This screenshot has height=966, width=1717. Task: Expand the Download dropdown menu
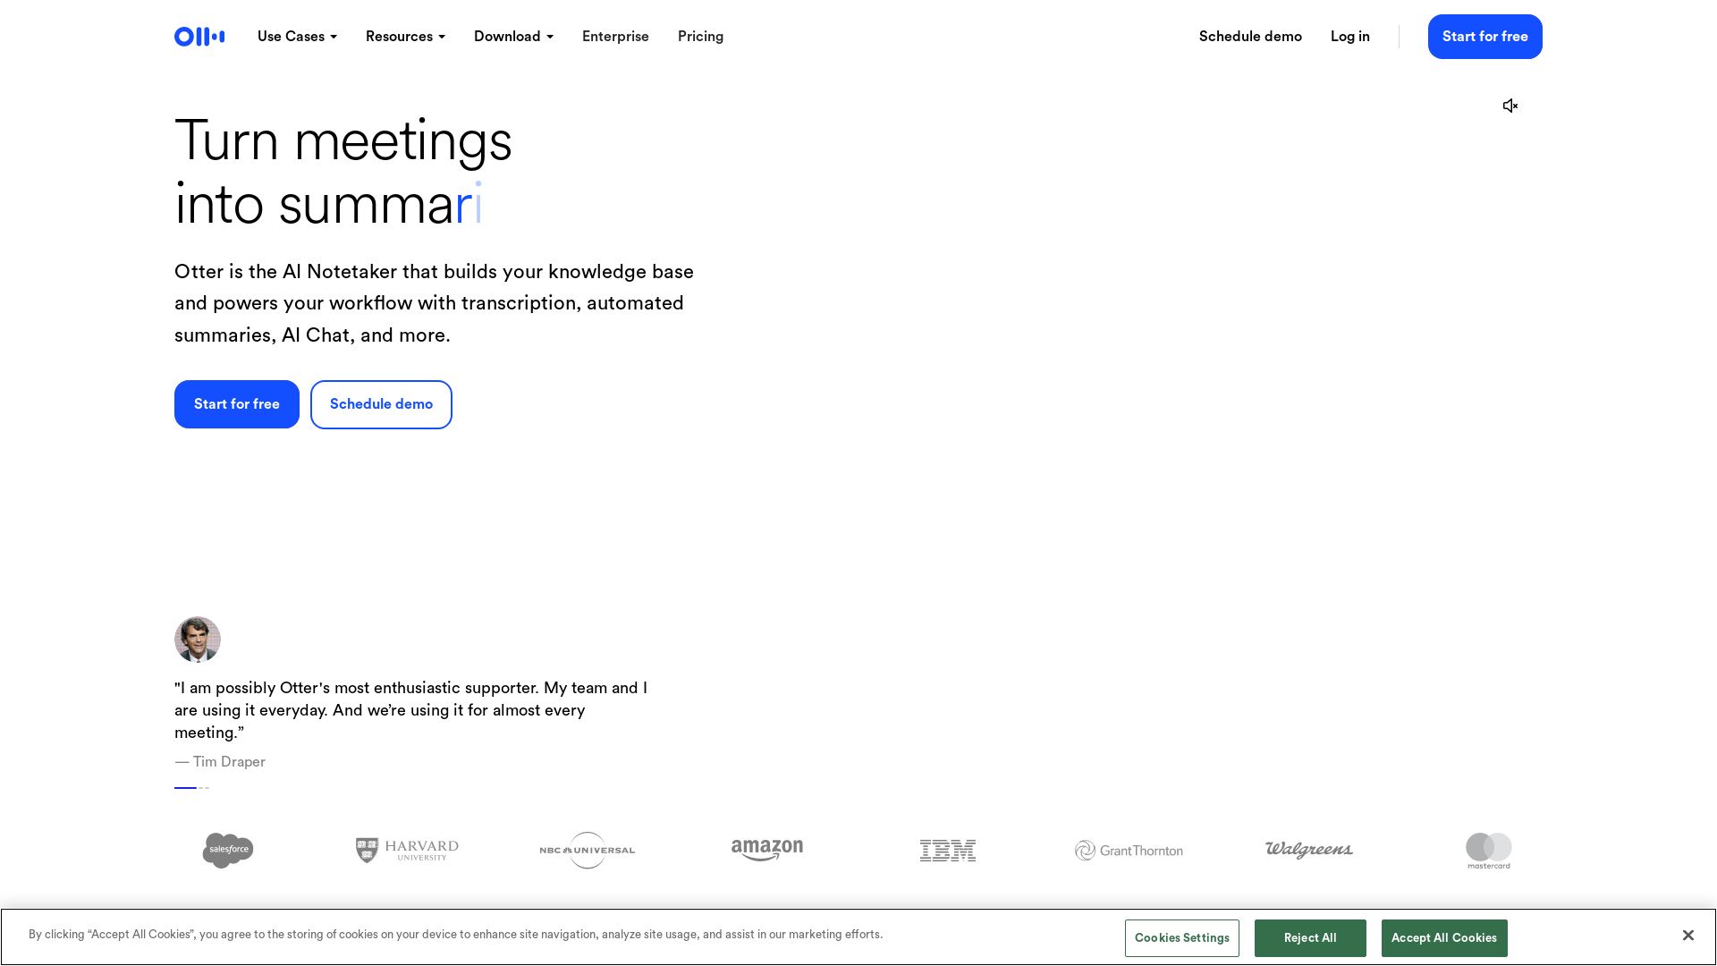[x=513, y=37]
